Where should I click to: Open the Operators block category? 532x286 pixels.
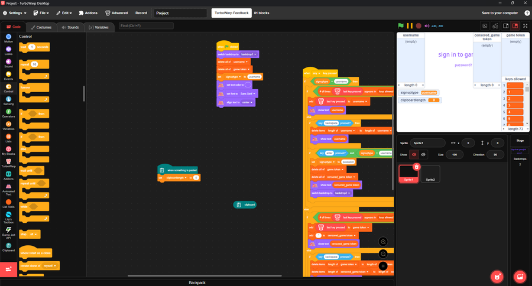8,113
